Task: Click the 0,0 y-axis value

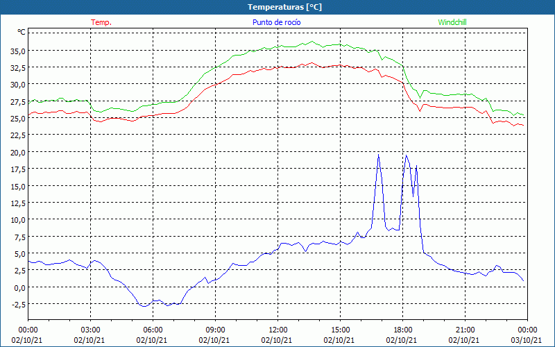Action: 19,287
